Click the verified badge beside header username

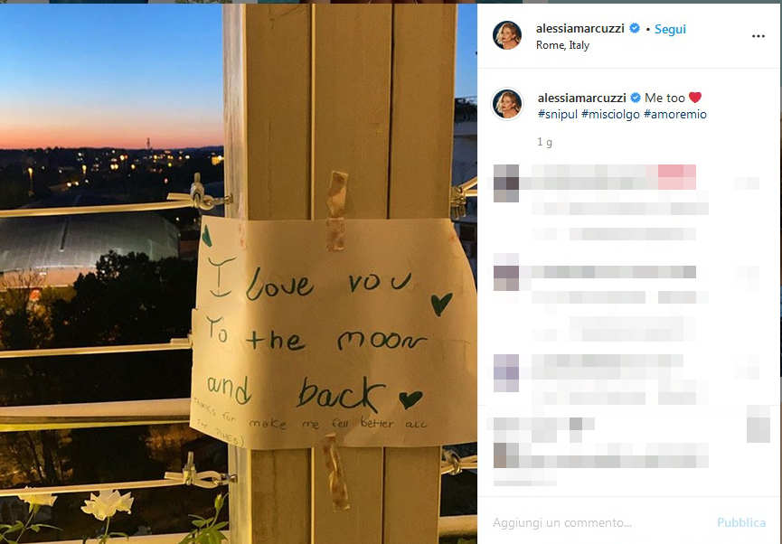(635, 28)
